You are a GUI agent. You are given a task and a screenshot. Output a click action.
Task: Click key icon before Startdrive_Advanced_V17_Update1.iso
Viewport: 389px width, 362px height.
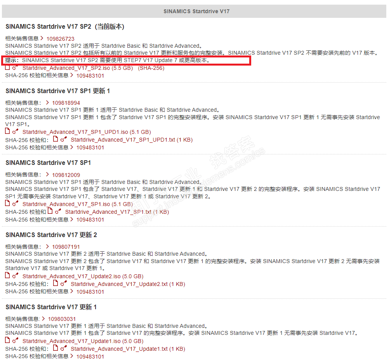click(x=15, y=341)
